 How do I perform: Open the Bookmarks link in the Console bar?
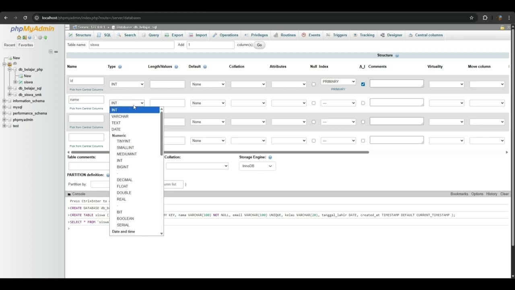coord(459,194)
